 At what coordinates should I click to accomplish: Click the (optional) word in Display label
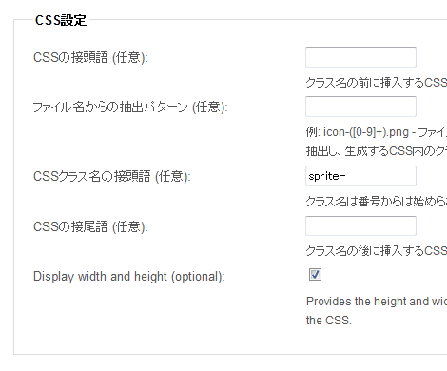tap(198, 277)
